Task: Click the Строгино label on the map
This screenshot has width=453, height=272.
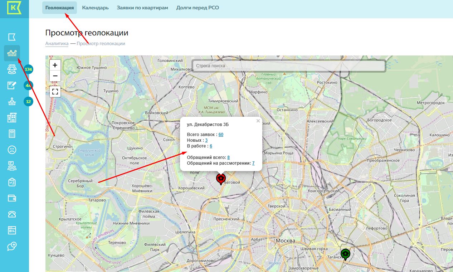Action: (x=62, y=147)
